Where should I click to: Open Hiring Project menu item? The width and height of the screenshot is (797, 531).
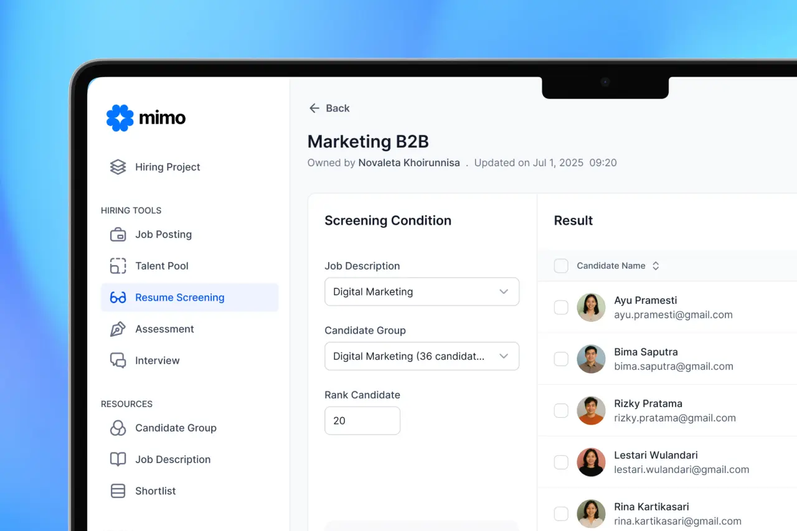189,167
